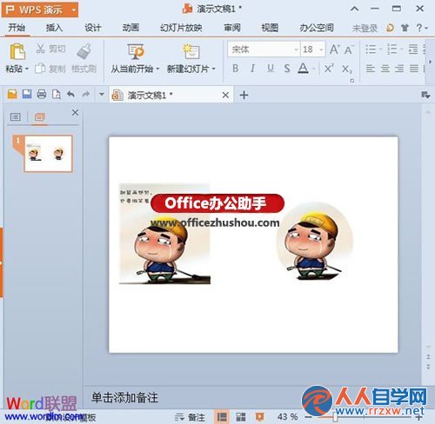435x424 pixels.
Task: Switch to the 插入 ribbon tab
Action: pyautogui.click(x=54, y=28)
